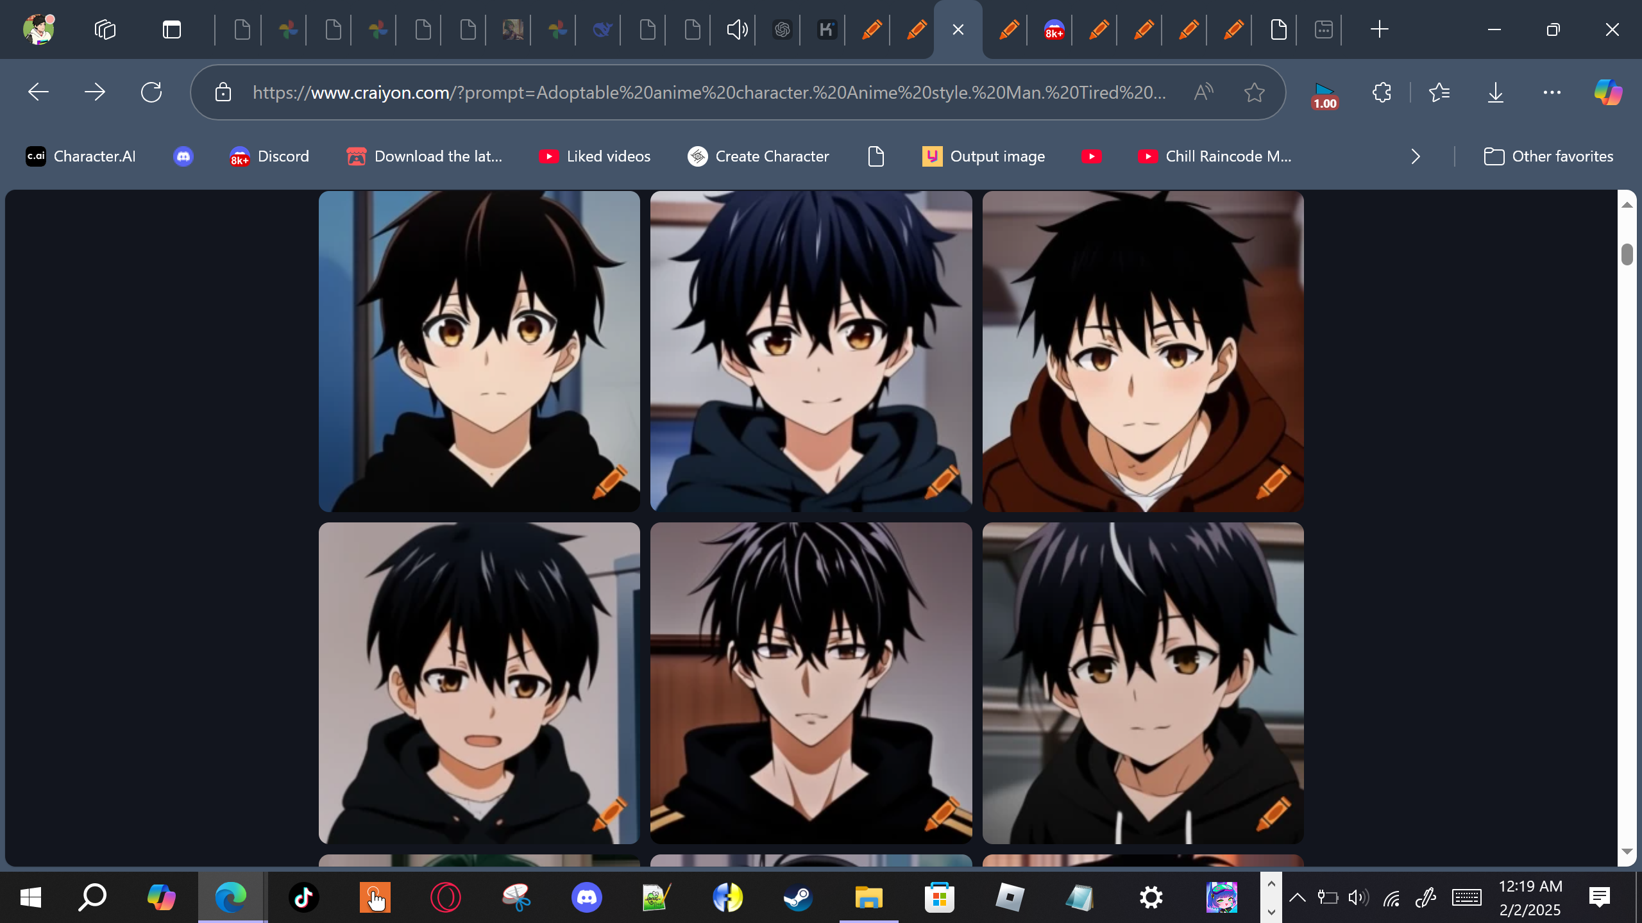Add this page to favorites star
This screenshot has height=923, width=1642.
click(x=1254, y=92)
